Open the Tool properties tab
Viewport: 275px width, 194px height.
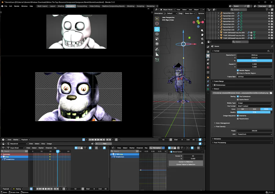pos(208,47)
